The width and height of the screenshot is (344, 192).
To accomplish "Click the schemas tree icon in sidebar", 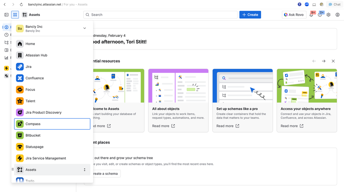I will point(6,43).
